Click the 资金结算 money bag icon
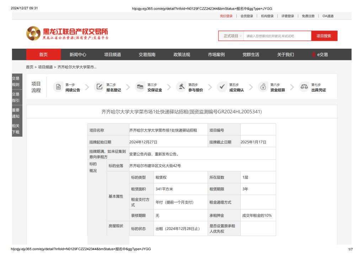Screen dimensions: 364x257 263,87
